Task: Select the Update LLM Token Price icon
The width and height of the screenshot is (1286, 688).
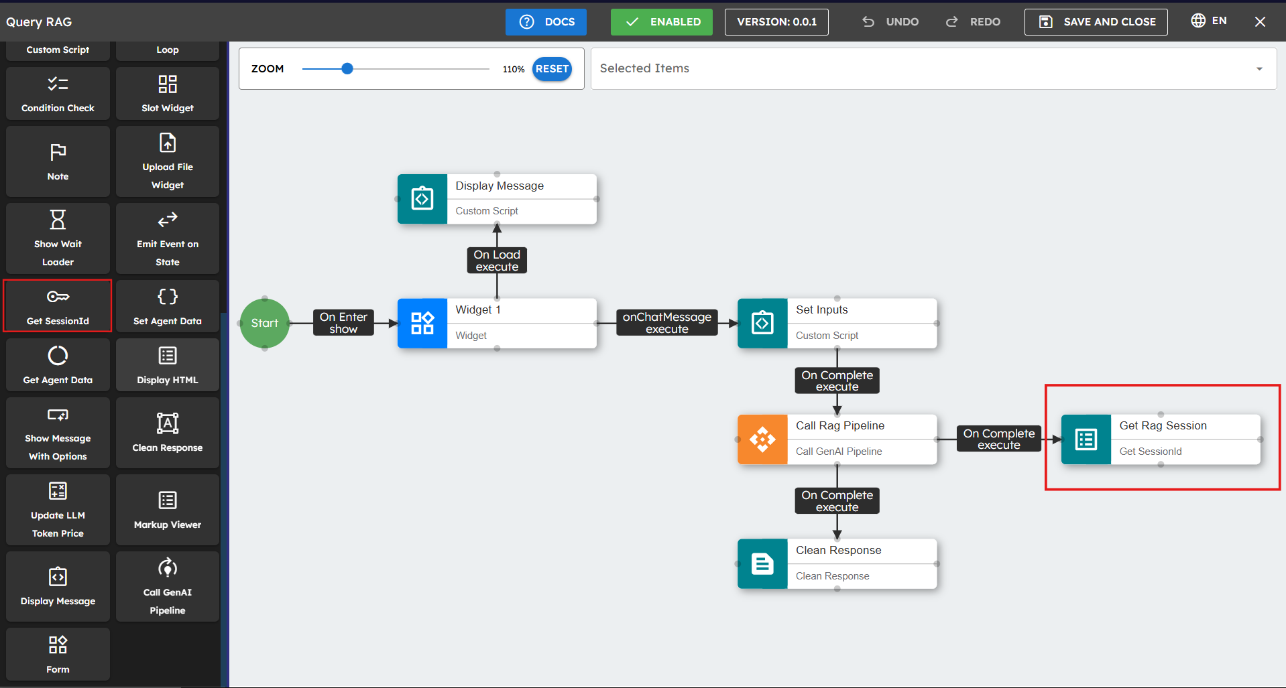Action: [58, 490]
